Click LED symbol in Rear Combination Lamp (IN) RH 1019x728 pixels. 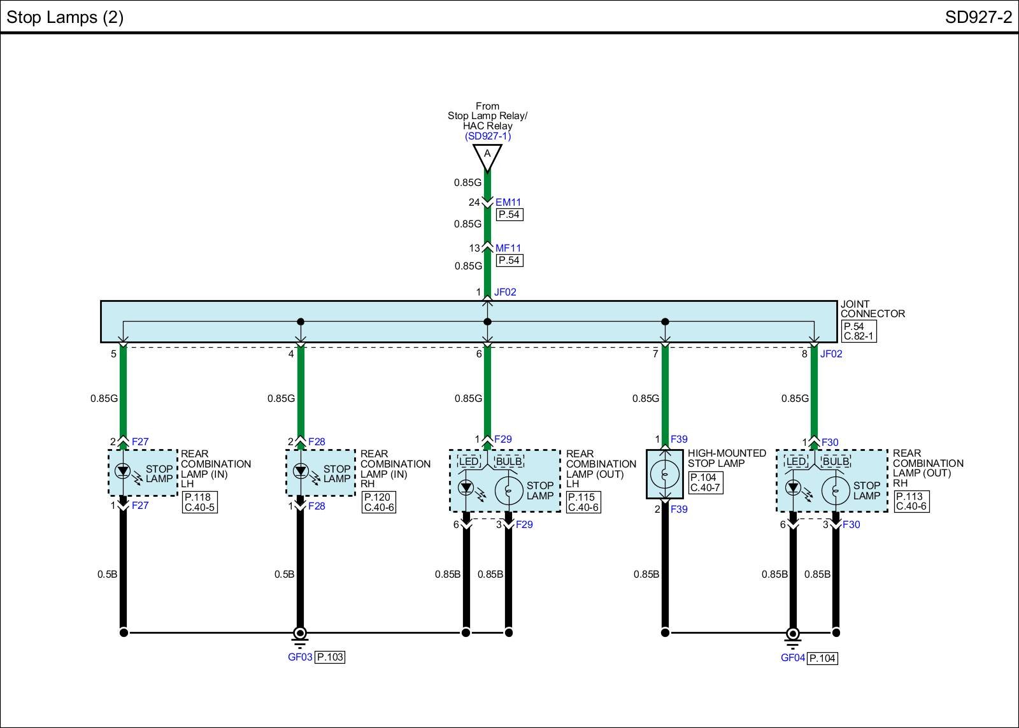click(x=301, y=472)
